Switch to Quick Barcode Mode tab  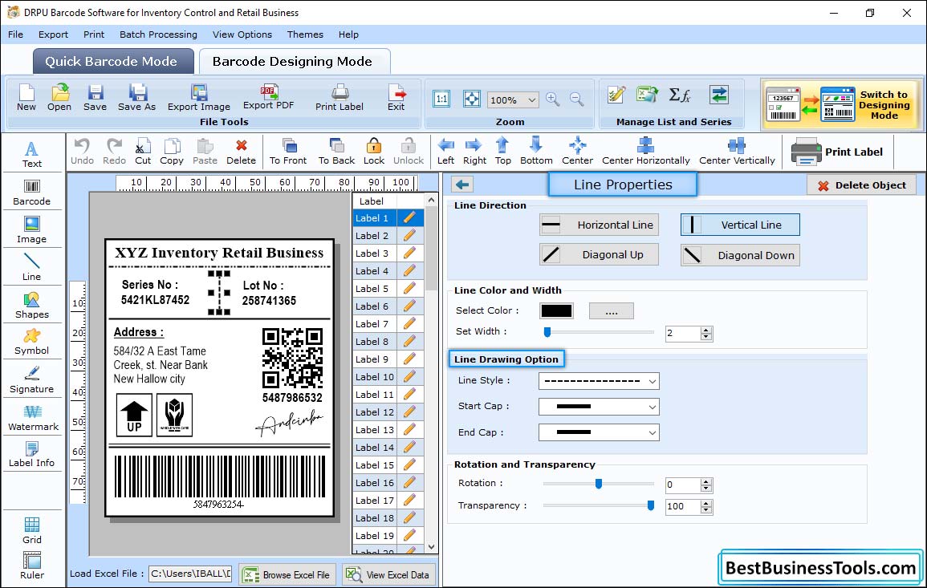112,62
